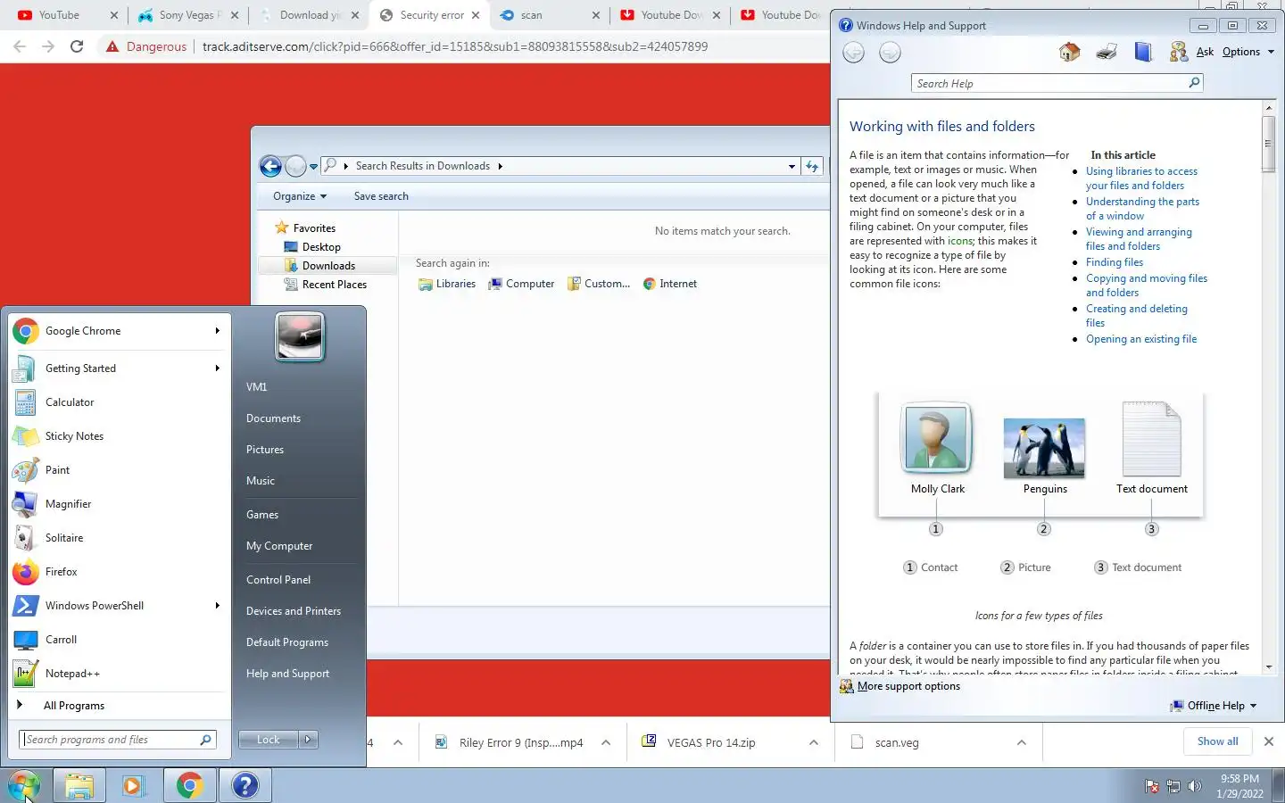Open Control Panel from Start menu
The height and width of the screenshot is (803, 1285).
(278, 580)
